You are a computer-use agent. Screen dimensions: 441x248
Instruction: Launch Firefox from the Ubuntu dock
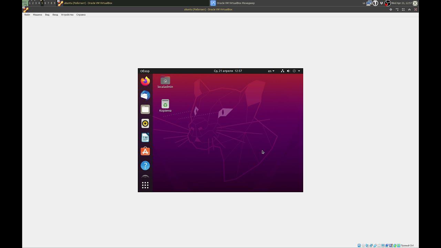point(145,81)
